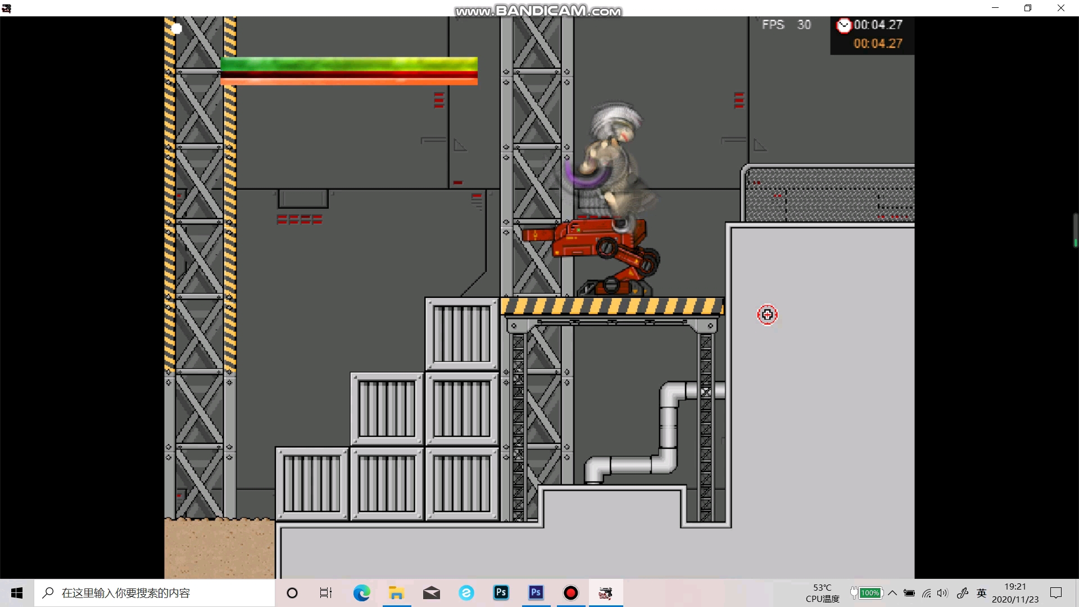Switch to running game taskbar icon
The height and width of the screenshot is (607, 1079).
point(605,593)
